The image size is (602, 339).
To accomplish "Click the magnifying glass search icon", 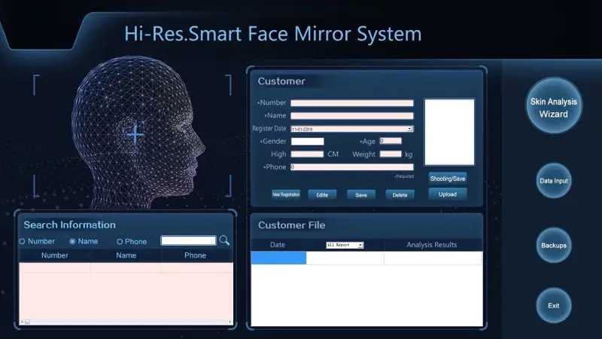I will 224,241.
